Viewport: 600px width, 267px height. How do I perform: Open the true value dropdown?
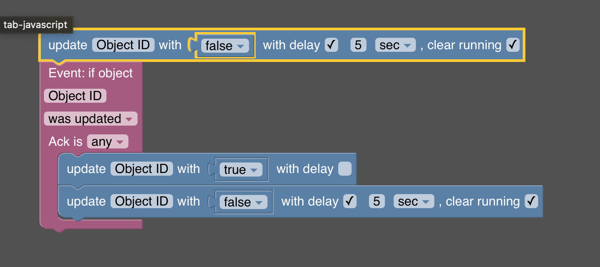click(x=240, y=170)
